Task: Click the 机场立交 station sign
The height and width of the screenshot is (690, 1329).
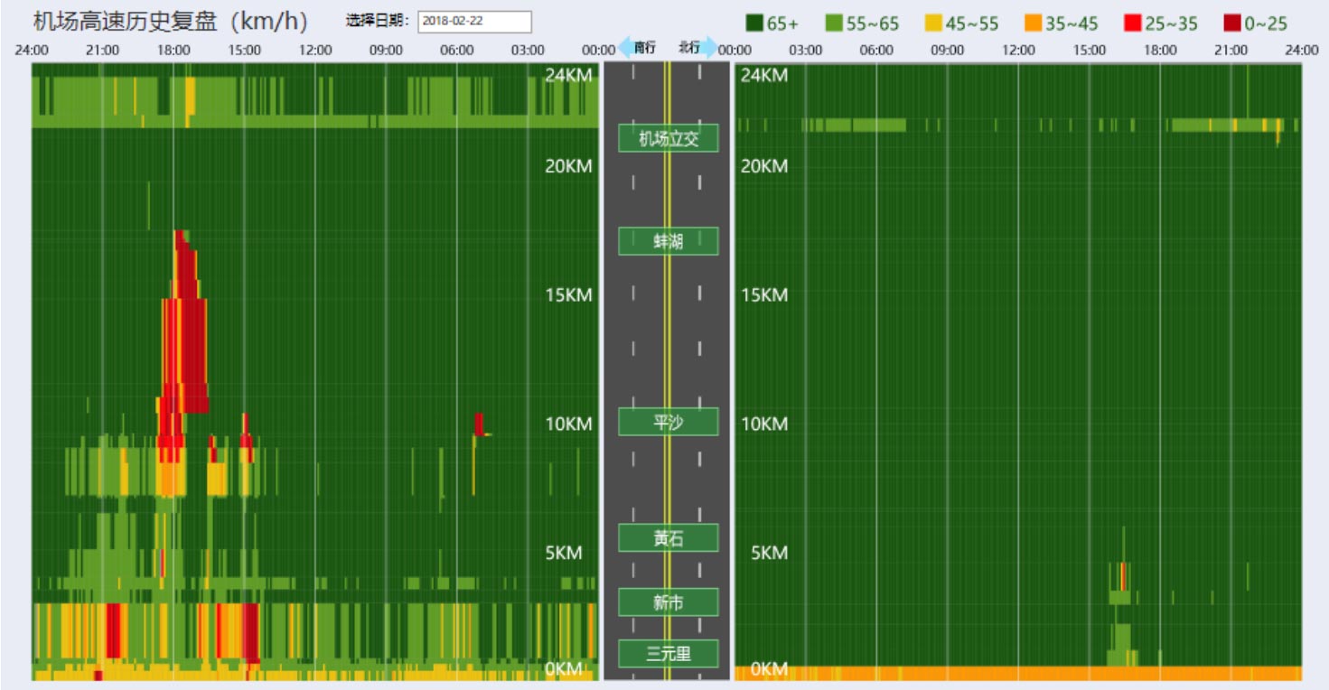Action: click(668, 138)
